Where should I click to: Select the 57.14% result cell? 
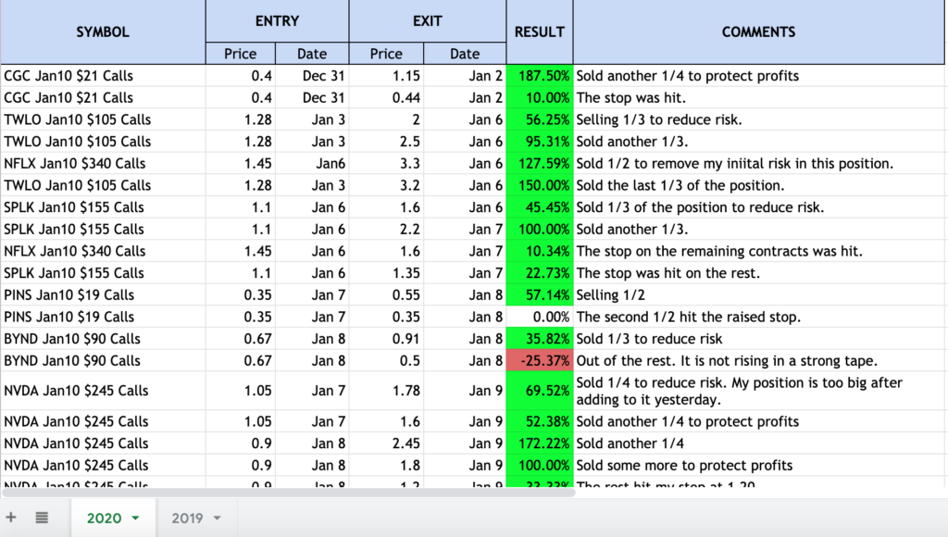click(x=540, y=294)
